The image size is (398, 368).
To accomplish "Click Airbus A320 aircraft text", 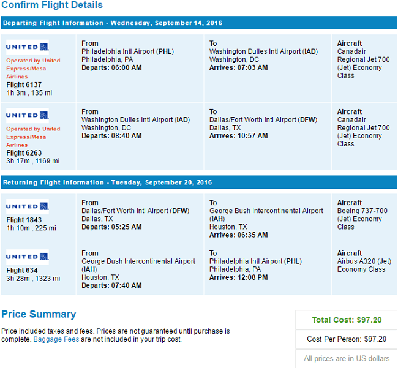I will (364, 261).
